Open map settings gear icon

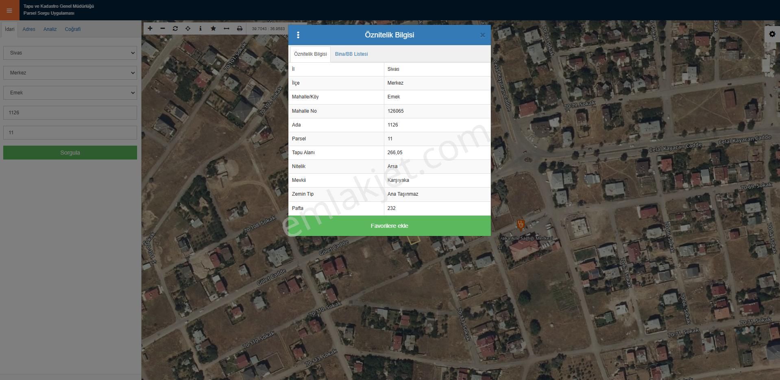[x=772, y=34]
